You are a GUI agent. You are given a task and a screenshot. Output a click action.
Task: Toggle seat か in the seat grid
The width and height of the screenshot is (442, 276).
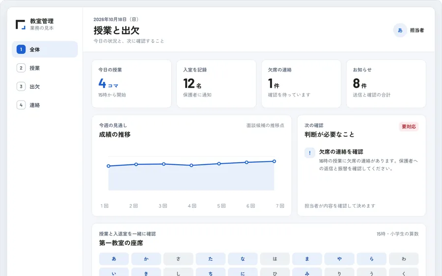(x=146, y=259)
